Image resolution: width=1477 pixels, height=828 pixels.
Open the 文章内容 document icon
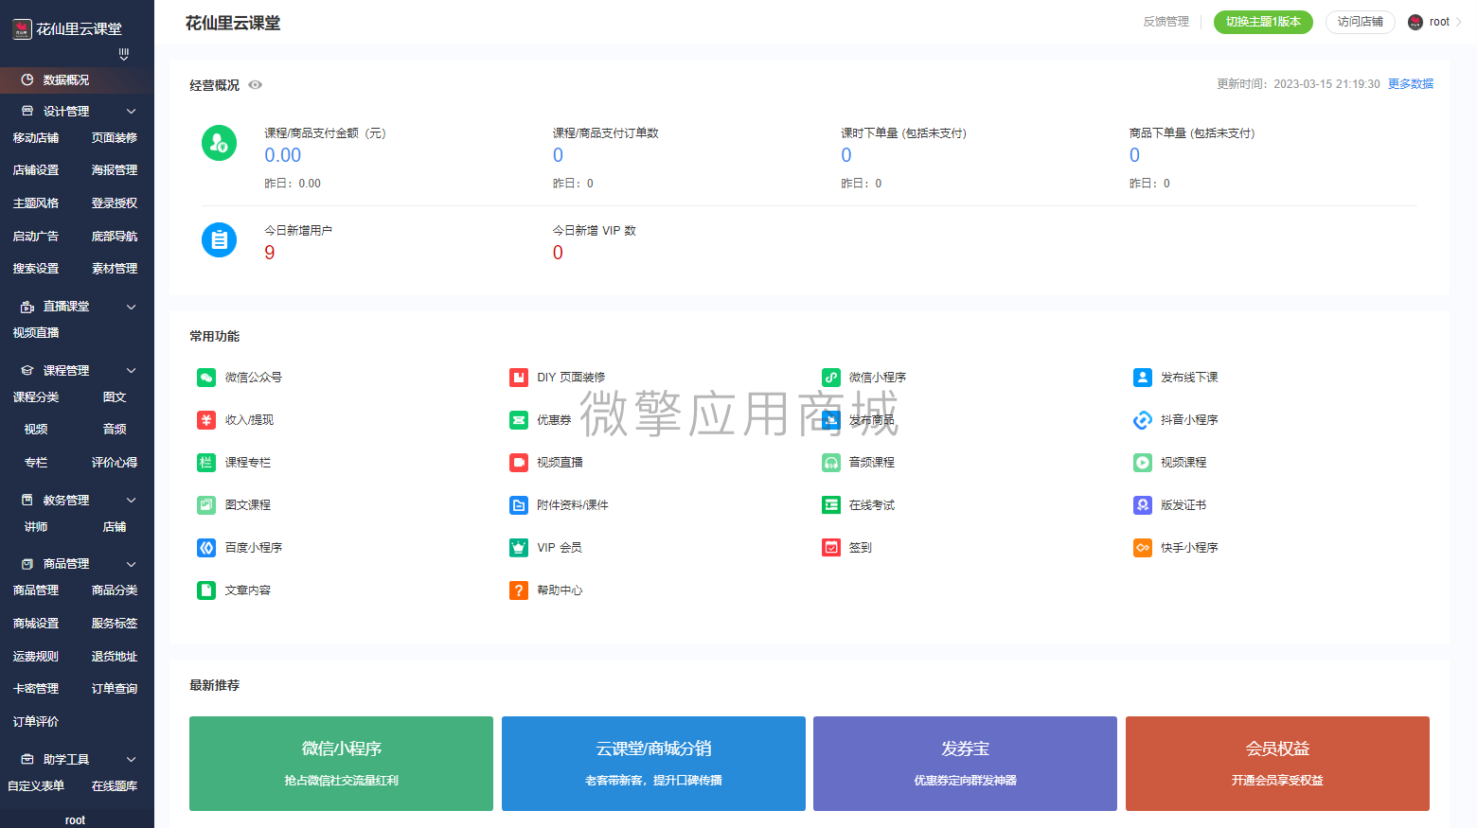tap(206, 590)
